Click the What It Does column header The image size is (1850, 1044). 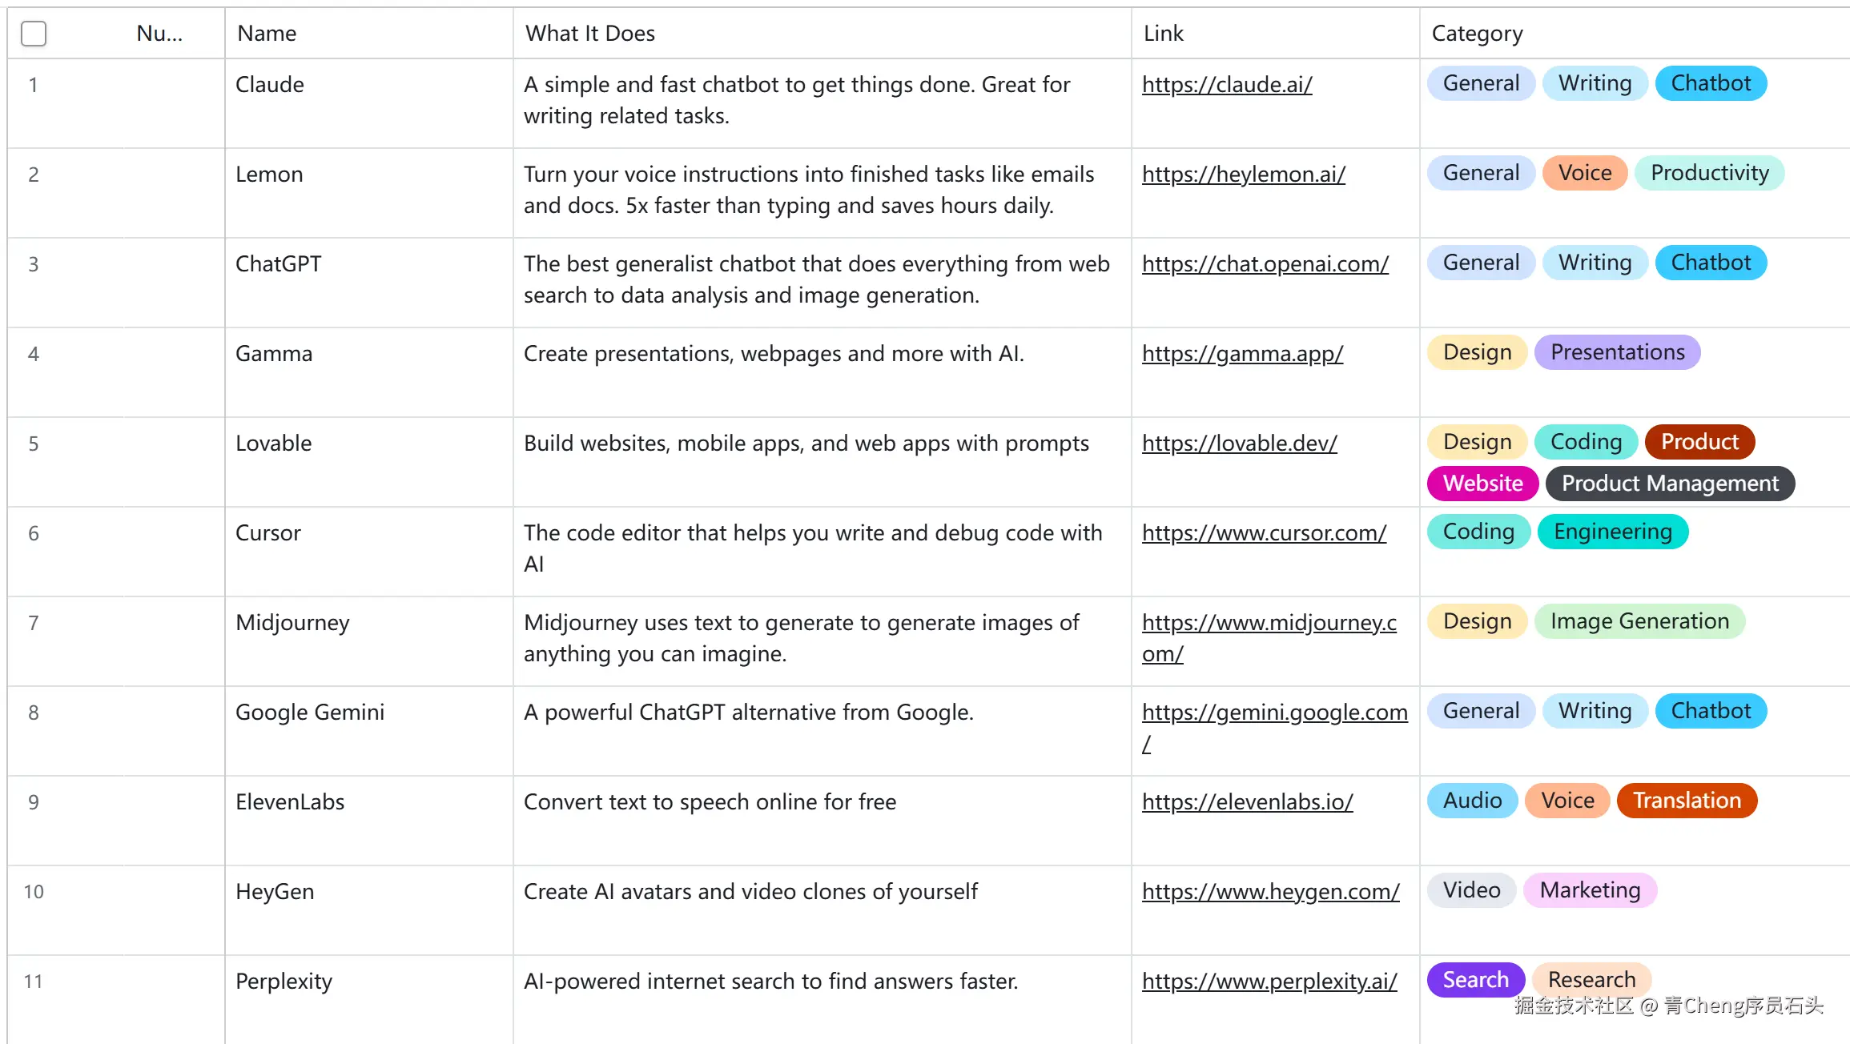pyautogui.click(x=589, y=34)
